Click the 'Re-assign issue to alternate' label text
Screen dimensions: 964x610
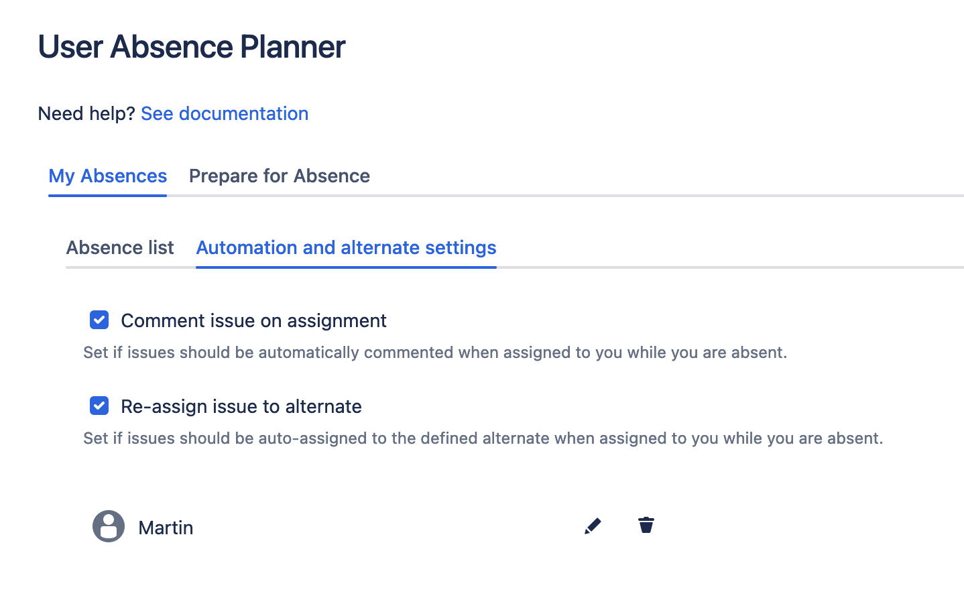click(241, 407)
